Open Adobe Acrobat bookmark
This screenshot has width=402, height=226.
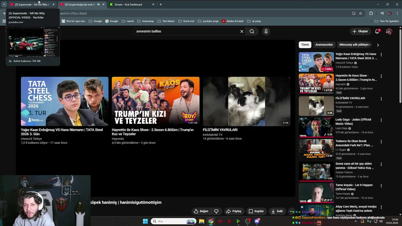click(x=232, y=21)
